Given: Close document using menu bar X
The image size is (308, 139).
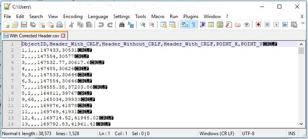Looking at the screenshot, I should point(302,17).
